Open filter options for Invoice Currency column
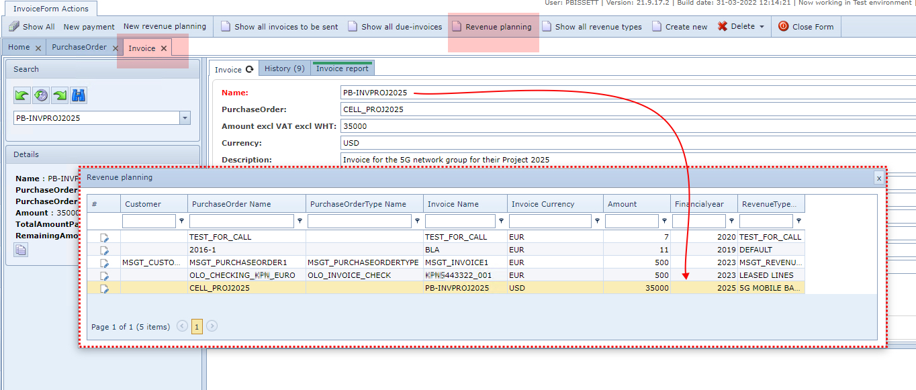 pos(596,221)
